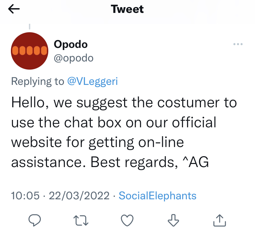Screen dimensions: 255x238
Task: Reply to the tweet via speech bubble icon
Action: tap(34, 221)
